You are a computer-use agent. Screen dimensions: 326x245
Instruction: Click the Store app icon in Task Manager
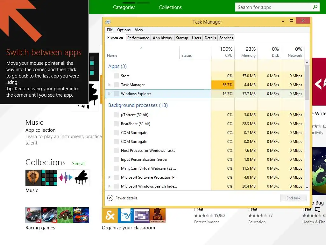(x=117, y=76)
